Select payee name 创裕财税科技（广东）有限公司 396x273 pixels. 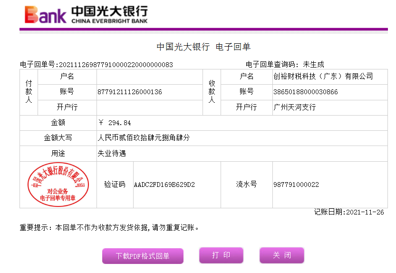[323, 77]
